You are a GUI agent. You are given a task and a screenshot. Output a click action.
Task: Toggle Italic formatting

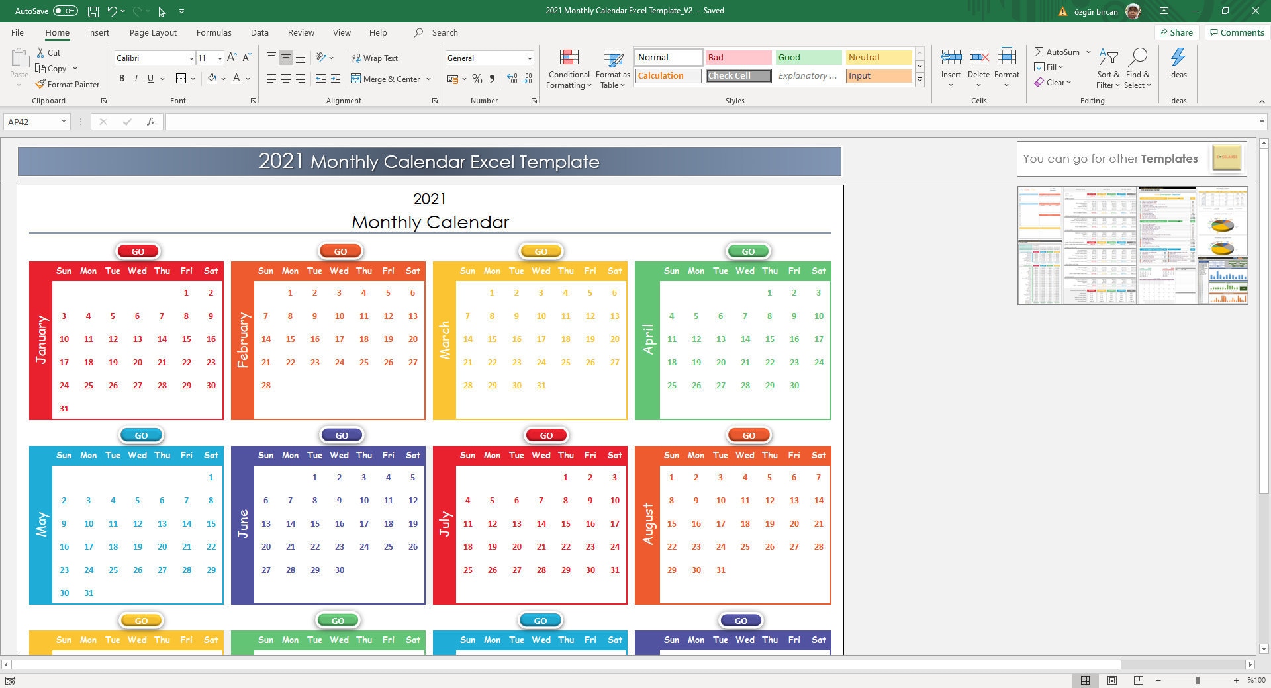click(x=136, y=78)
